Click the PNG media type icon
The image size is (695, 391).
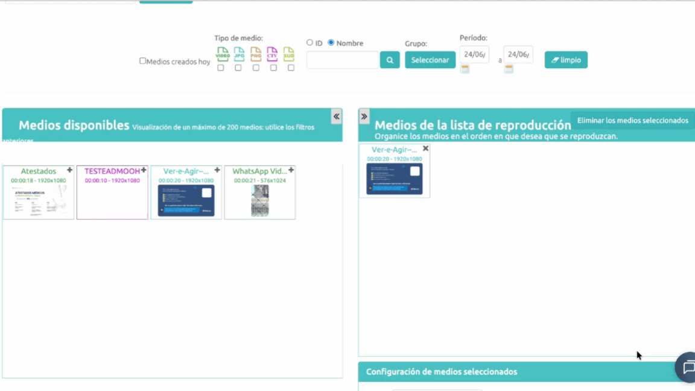coord(256,54)
